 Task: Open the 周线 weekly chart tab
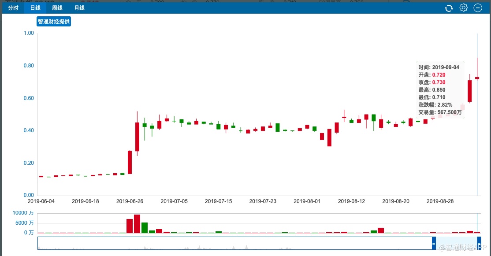pyautogui.click(x=57, y=8)
